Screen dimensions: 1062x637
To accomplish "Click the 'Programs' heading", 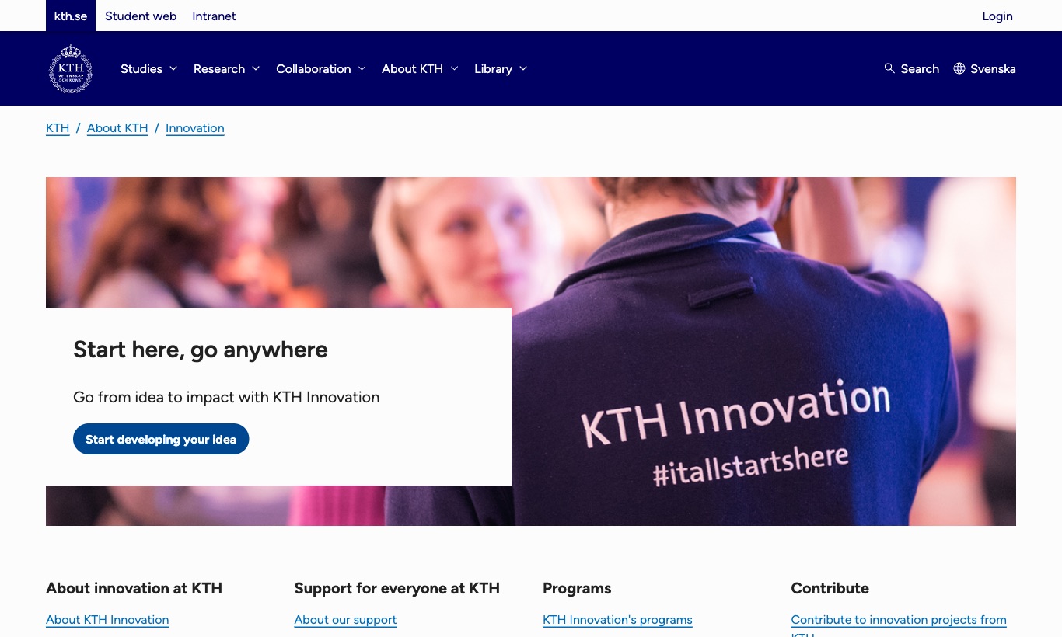I will pos(577,588).
